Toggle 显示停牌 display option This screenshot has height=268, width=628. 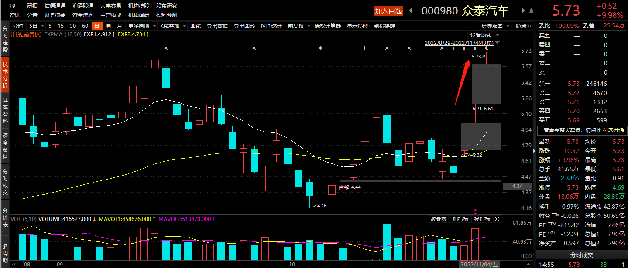(x=357, y=26)
